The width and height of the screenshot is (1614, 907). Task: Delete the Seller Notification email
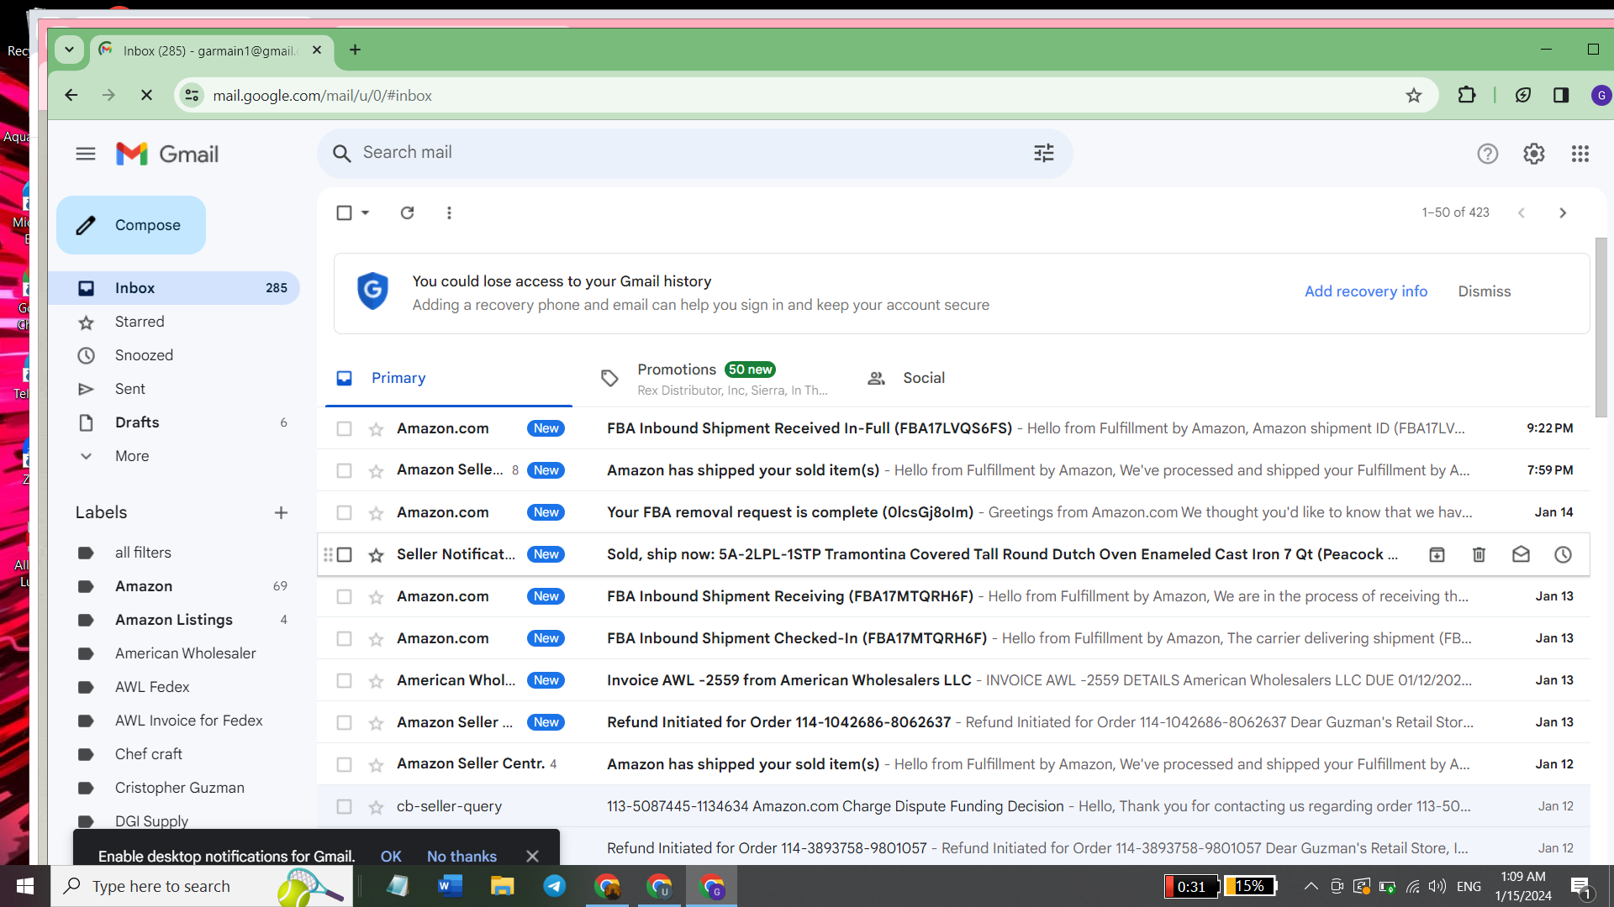1479,554
